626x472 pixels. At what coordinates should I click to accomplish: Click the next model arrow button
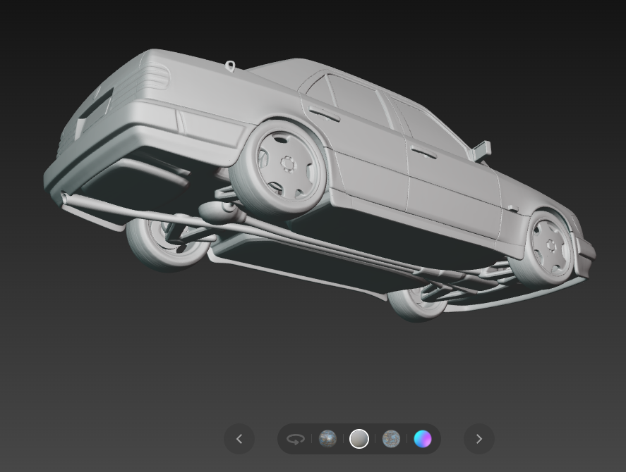(x=478, y=439)
